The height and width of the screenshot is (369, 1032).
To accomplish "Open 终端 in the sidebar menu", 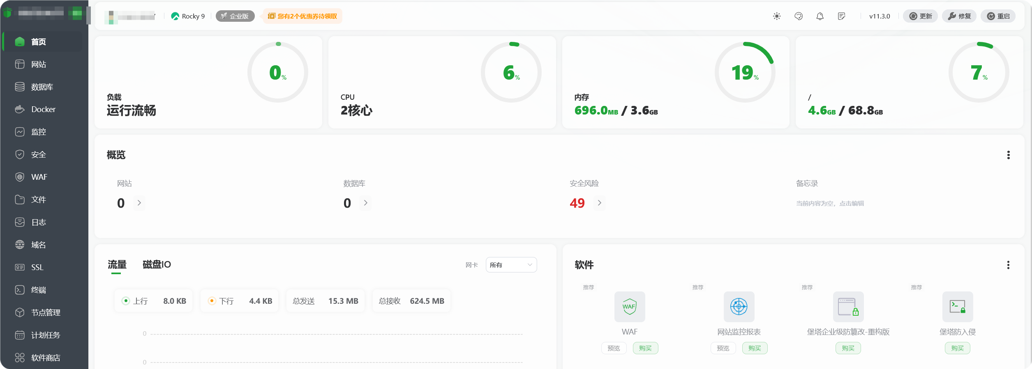I will [39, 290].
